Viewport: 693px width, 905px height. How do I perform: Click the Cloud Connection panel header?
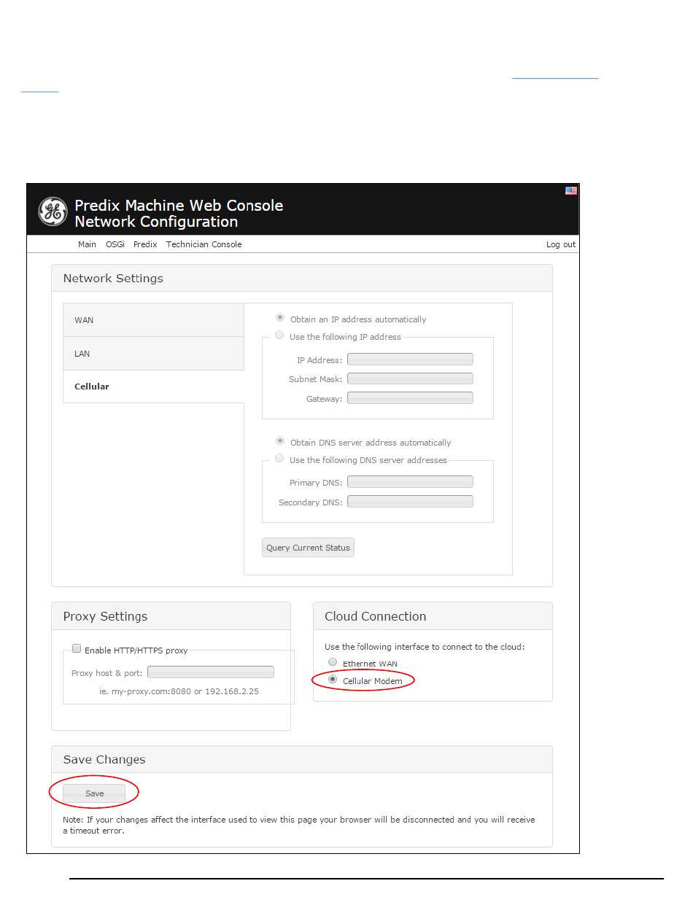pos(433,616)
